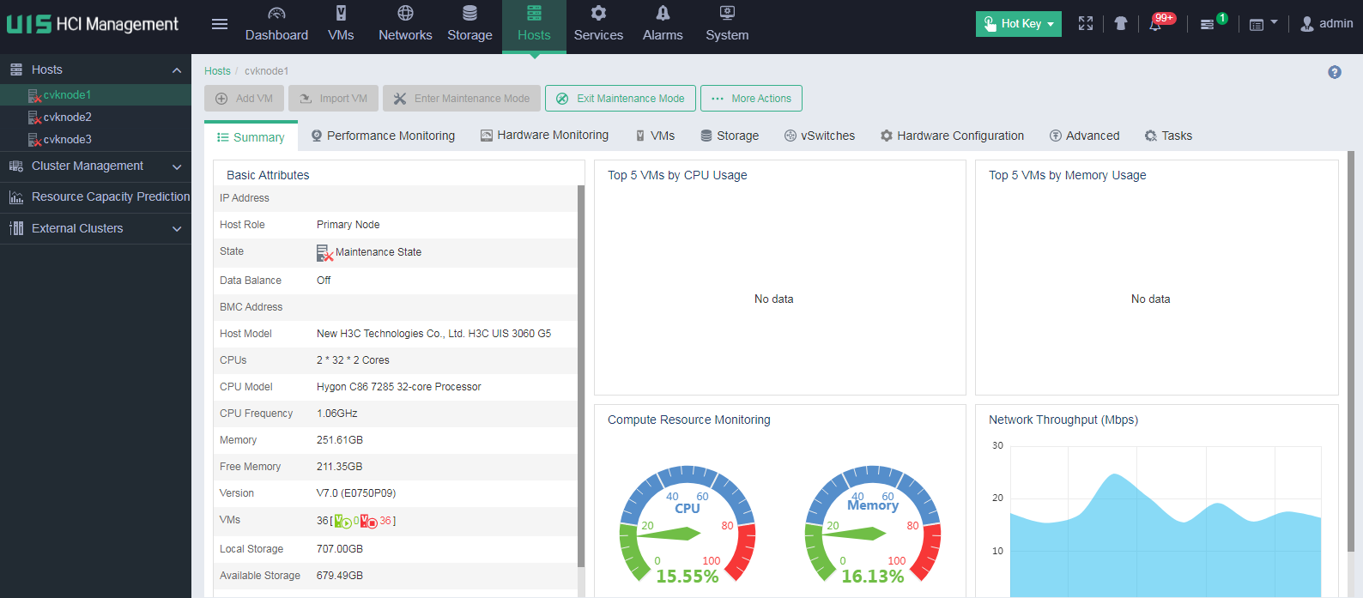Click the UIS HCI Management logo

click(x=93, y=24)
